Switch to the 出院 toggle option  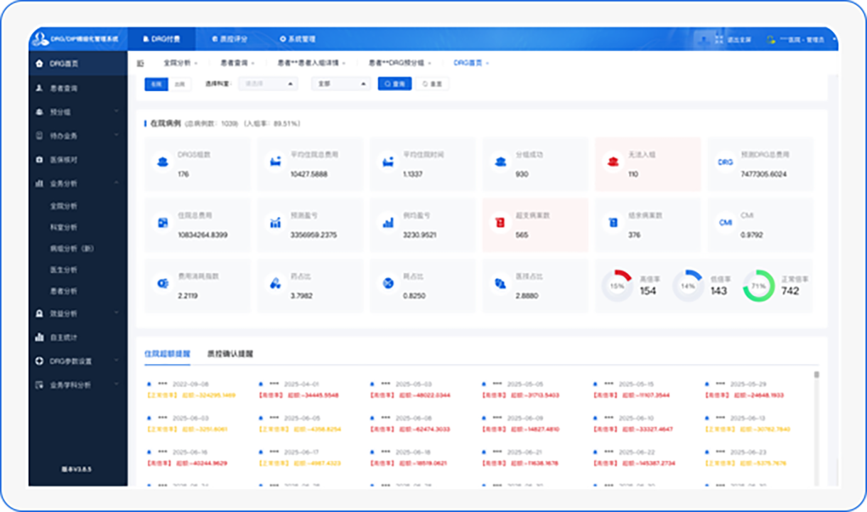click(180, 84)
